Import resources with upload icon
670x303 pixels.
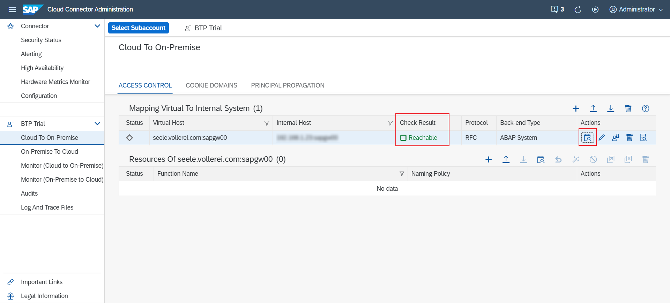point(506,159)
